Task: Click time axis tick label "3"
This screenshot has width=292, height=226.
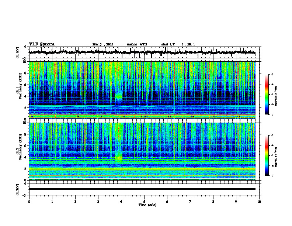Action: (x=98, y=202)
